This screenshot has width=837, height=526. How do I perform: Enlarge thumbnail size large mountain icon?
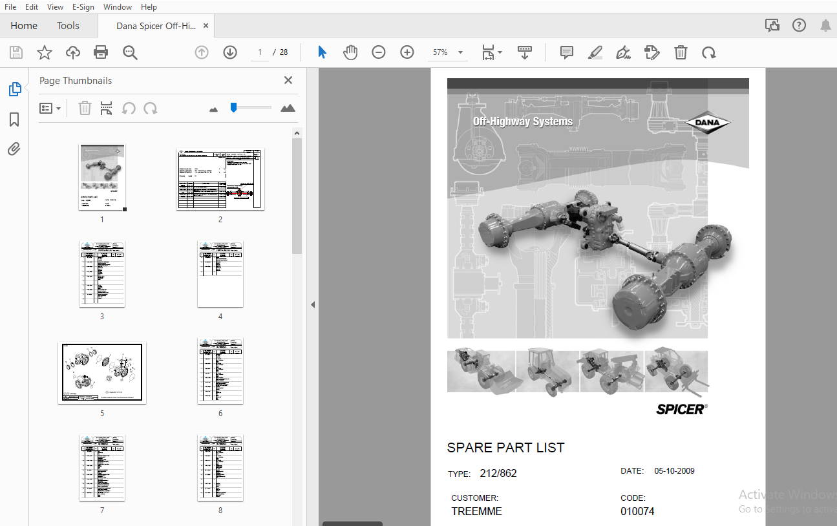coord(288,108)
